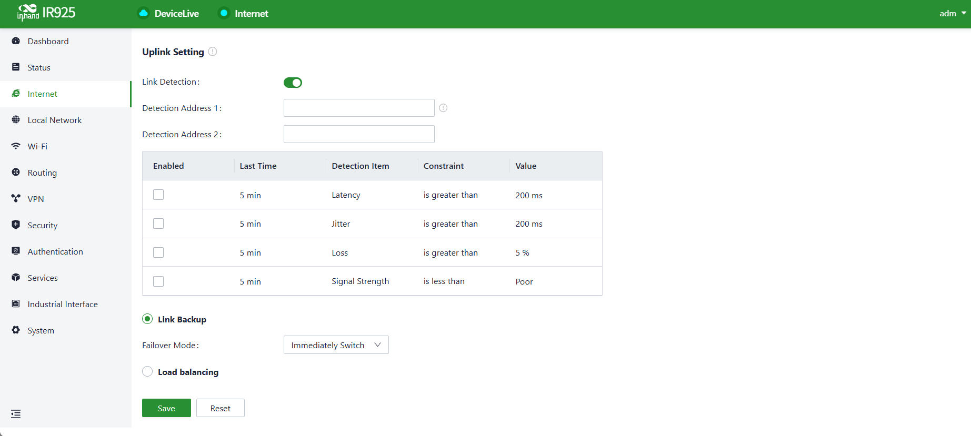Click the System gear icon
The image size is (971, 436).
coord(16,330)
